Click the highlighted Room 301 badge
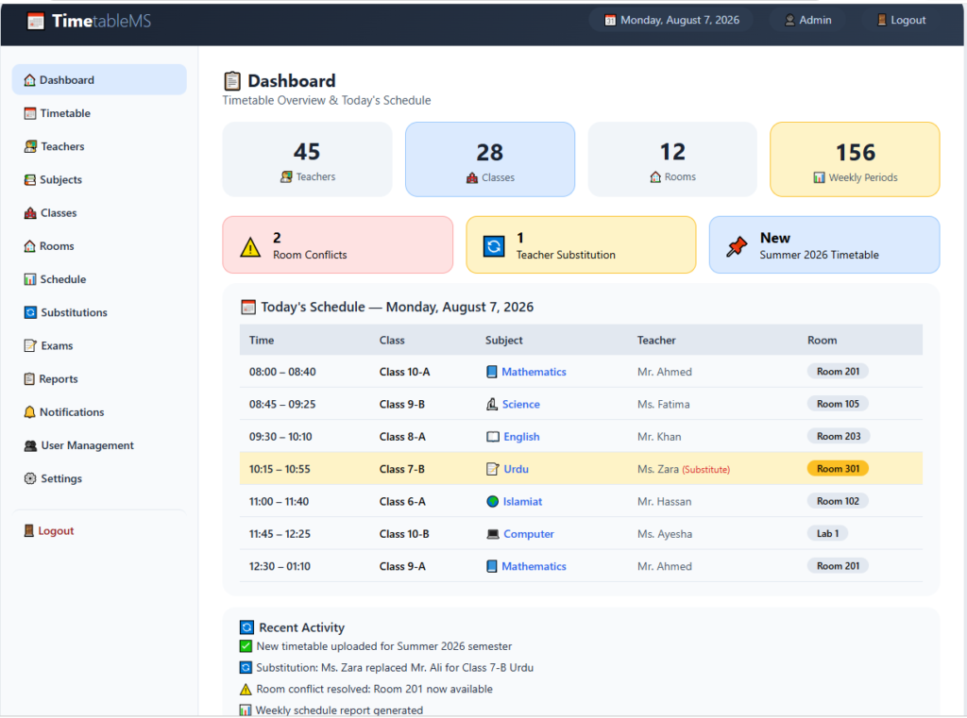The width and height of the screenshot is (967, 718). pyautogui.click(x=838, y=468)
